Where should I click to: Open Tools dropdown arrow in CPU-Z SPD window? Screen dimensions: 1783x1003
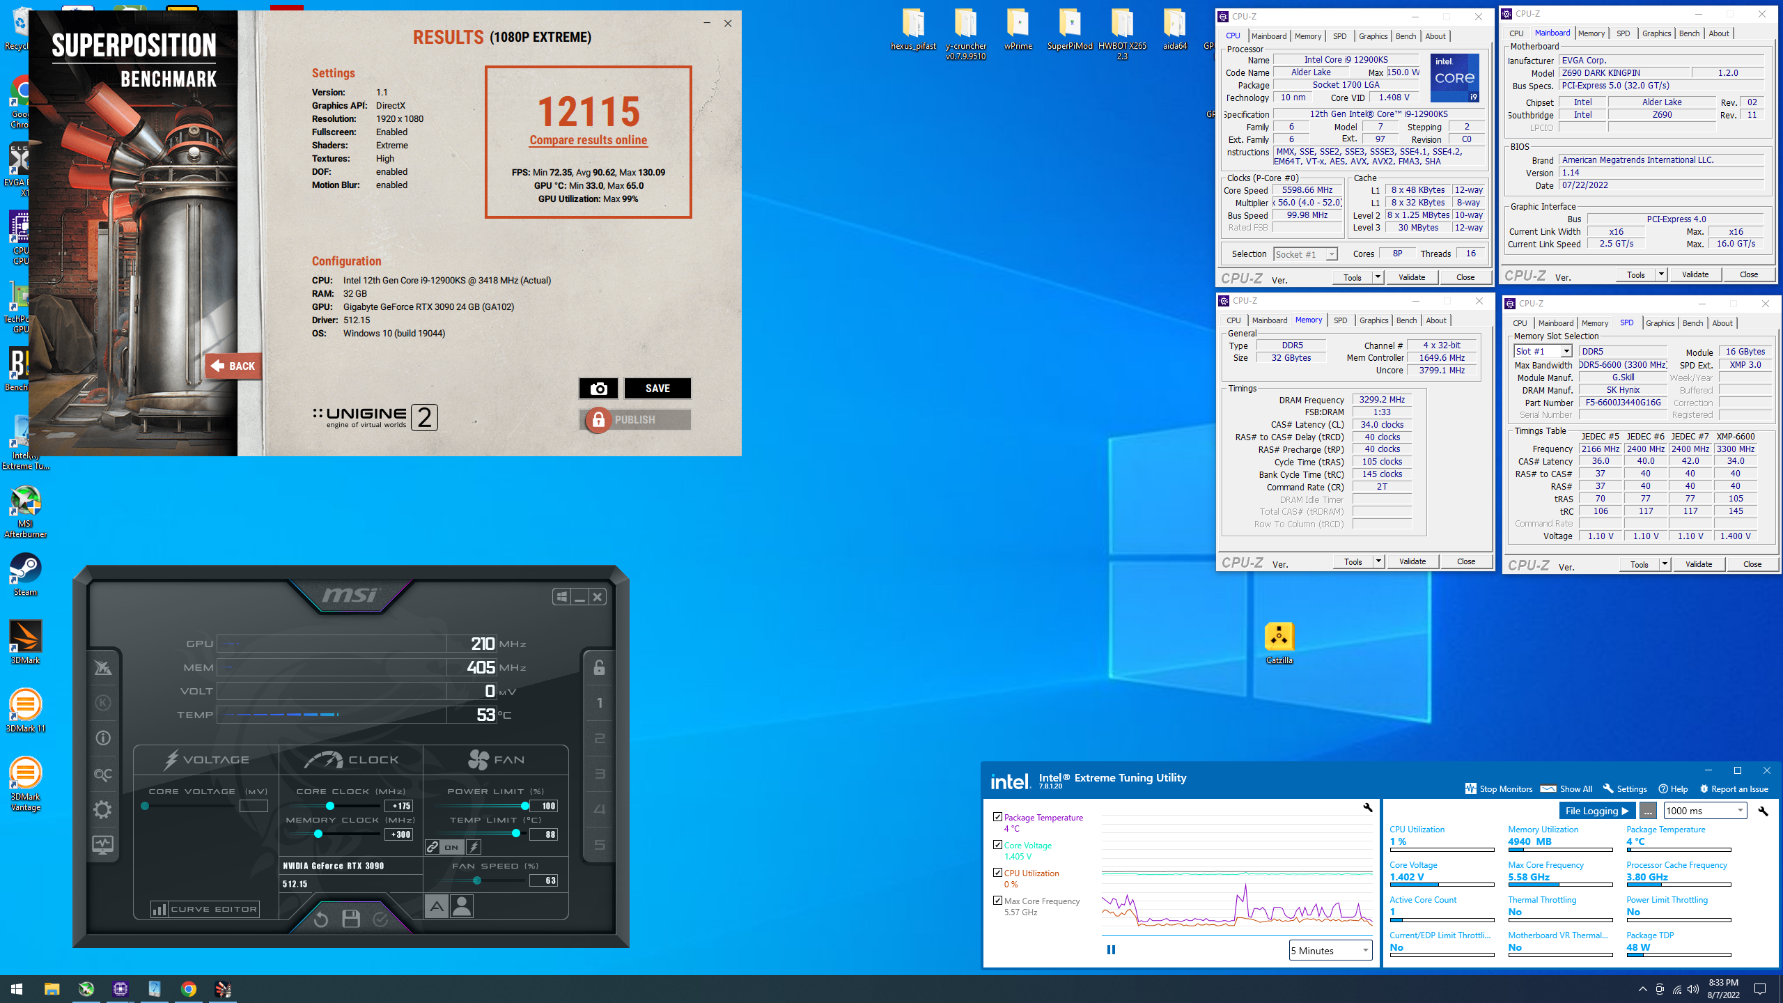point(1665,563)
